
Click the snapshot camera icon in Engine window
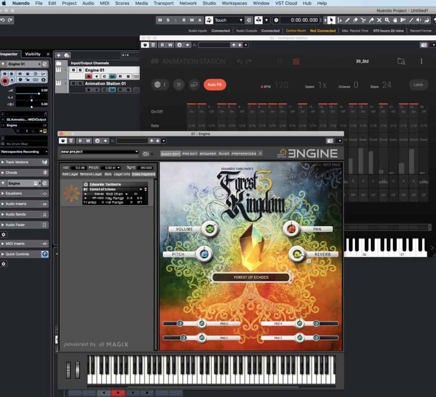330,141
